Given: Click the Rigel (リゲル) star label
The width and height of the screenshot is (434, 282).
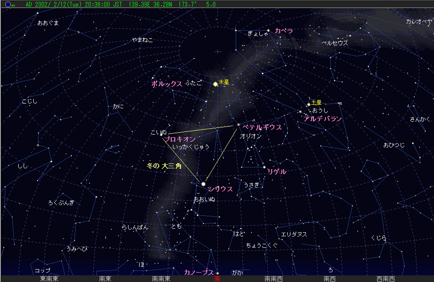Looking at the screenshot, I should [277, 171].
